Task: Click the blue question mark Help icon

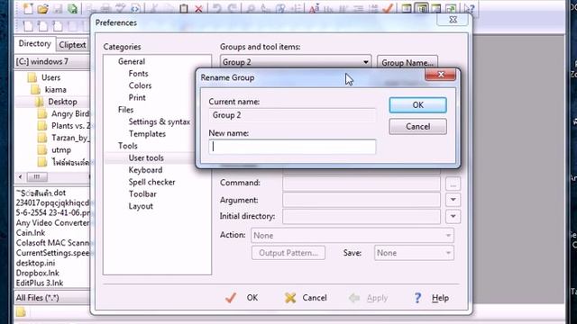Action: (417, 298)
